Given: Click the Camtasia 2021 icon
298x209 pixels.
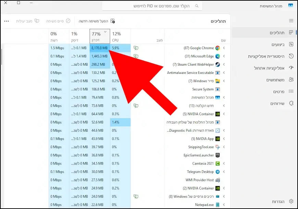Looking at the screenshot, I should pos(218,164).
